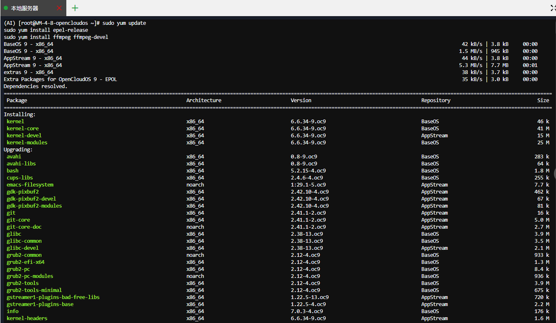Viewport: 556px width, 323px height.
Task: Click the green status dot on 本地服务器 tab
Action: pyautogui.click(x=6, y=8)
